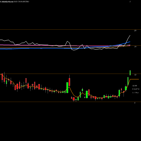Click the 'in 2 Days' label
The image size is (141, 141).
pyautogui.click(x=135, y=92)
